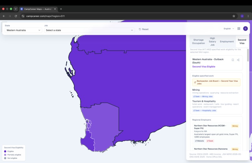Click Northern Star Resources (KCGM - Super Pit) name

pos(210,127)
